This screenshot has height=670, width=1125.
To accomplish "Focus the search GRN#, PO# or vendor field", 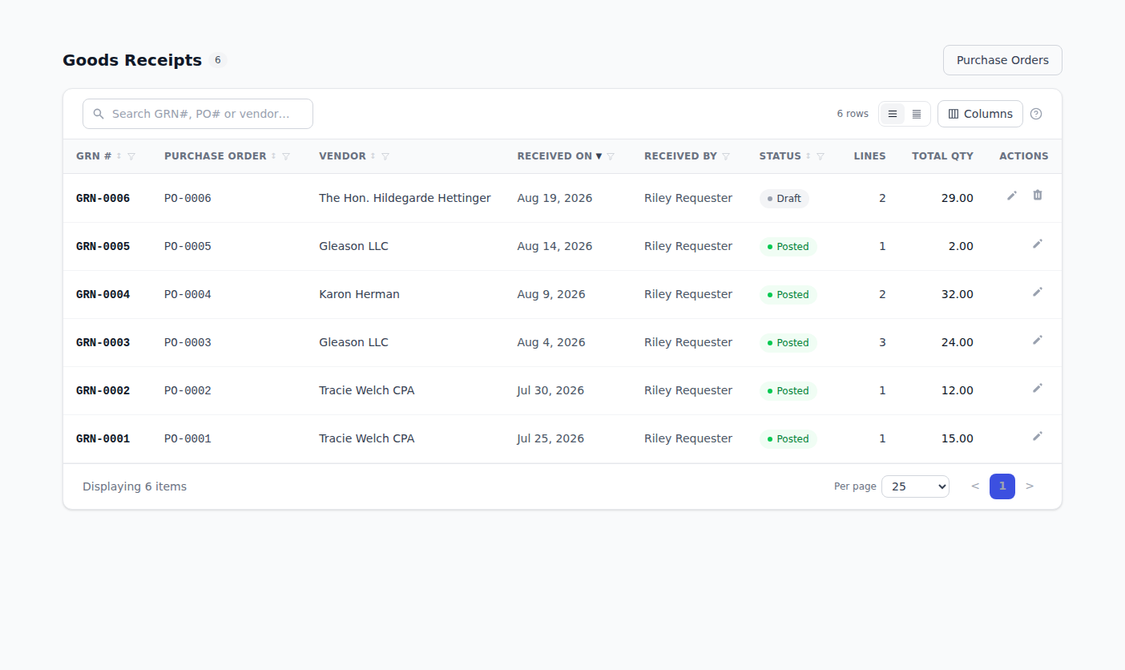I will click(x=198, y=114).
